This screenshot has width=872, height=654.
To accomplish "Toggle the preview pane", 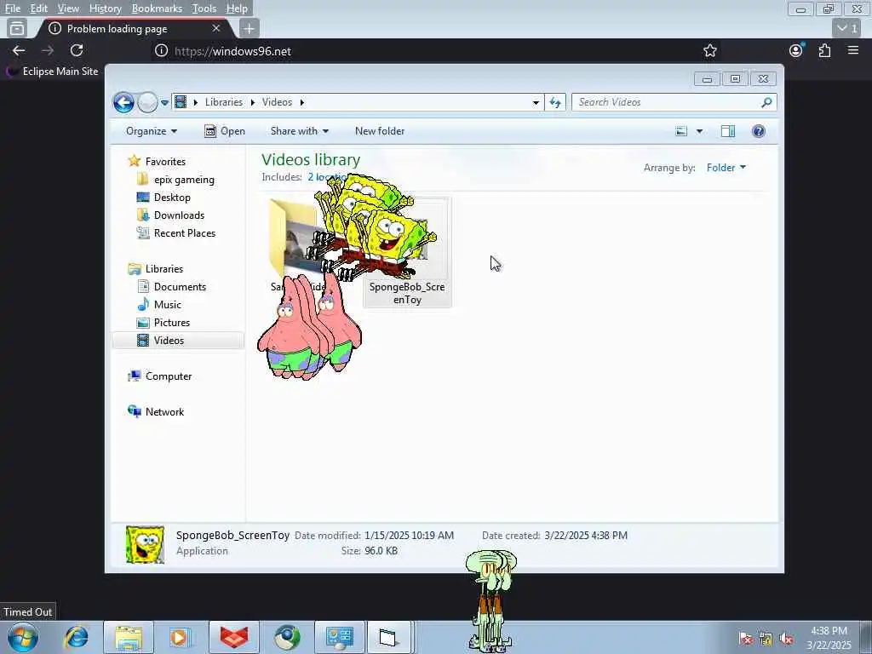I will click(x=728, y=131).
